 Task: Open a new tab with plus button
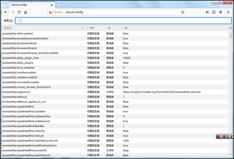point(58,5)
